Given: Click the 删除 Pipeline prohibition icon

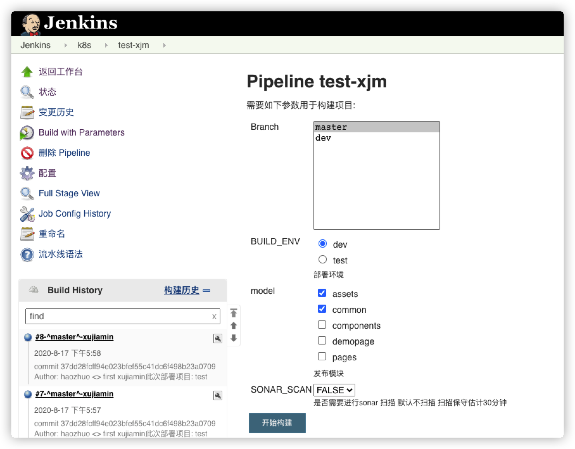Looking at the screenshot, I should coord(27,153).
